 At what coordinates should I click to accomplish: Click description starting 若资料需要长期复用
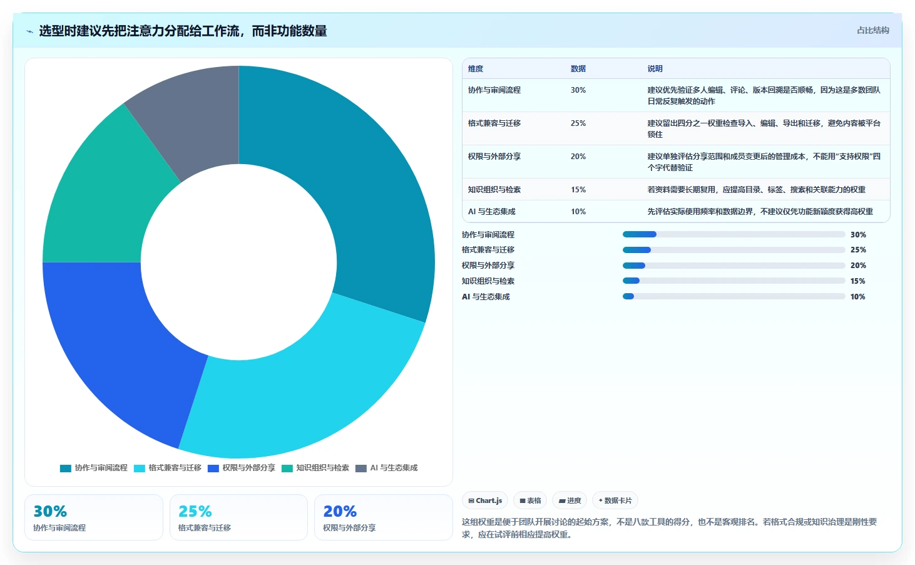pos(756,190)
